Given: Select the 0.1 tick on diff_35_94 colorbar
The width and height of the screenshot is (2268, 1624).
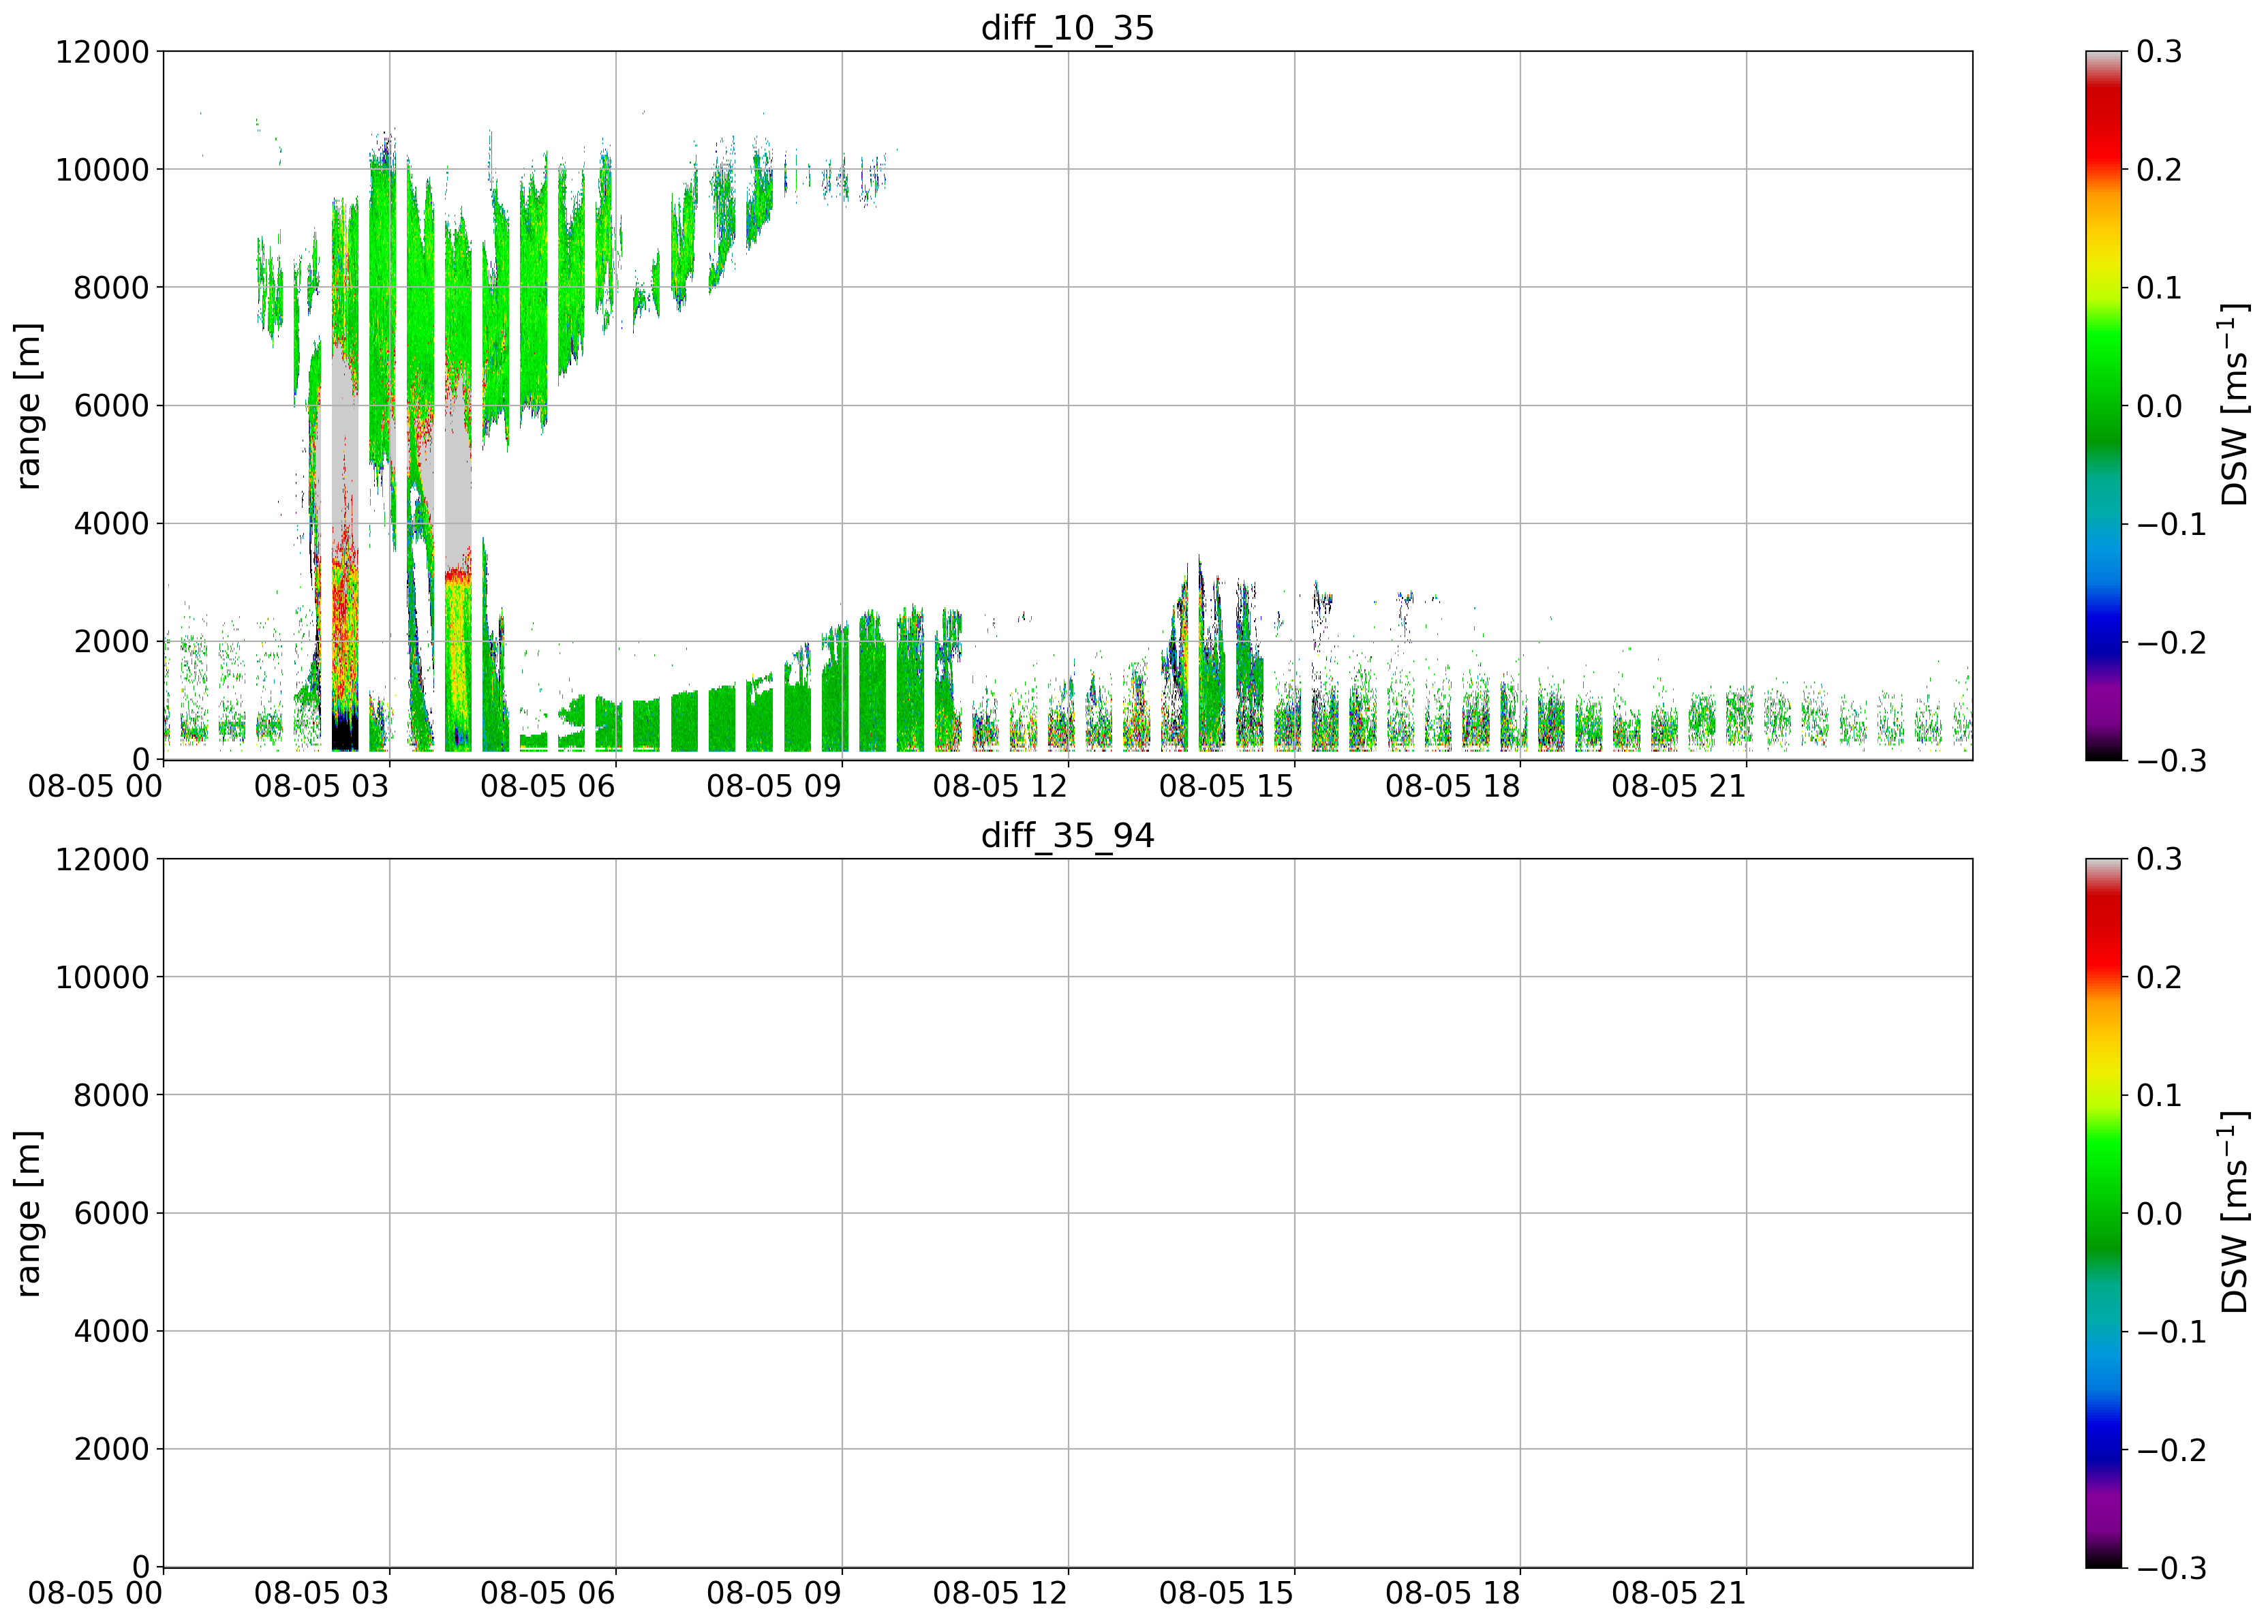Looking at the screenshot, I should (2159, 1095).
